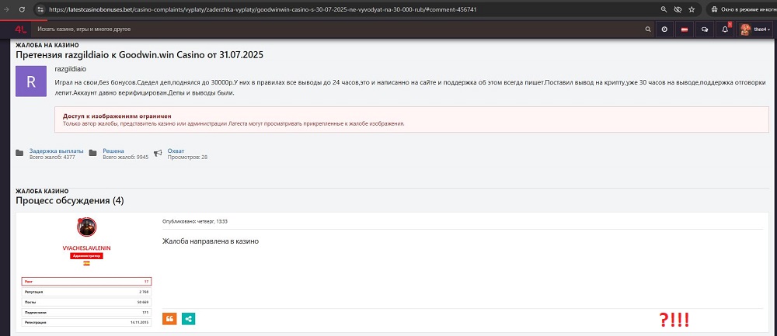Open the notifications bell icon
This screenshot has height=336, width=777.
[x=724, y=29]
